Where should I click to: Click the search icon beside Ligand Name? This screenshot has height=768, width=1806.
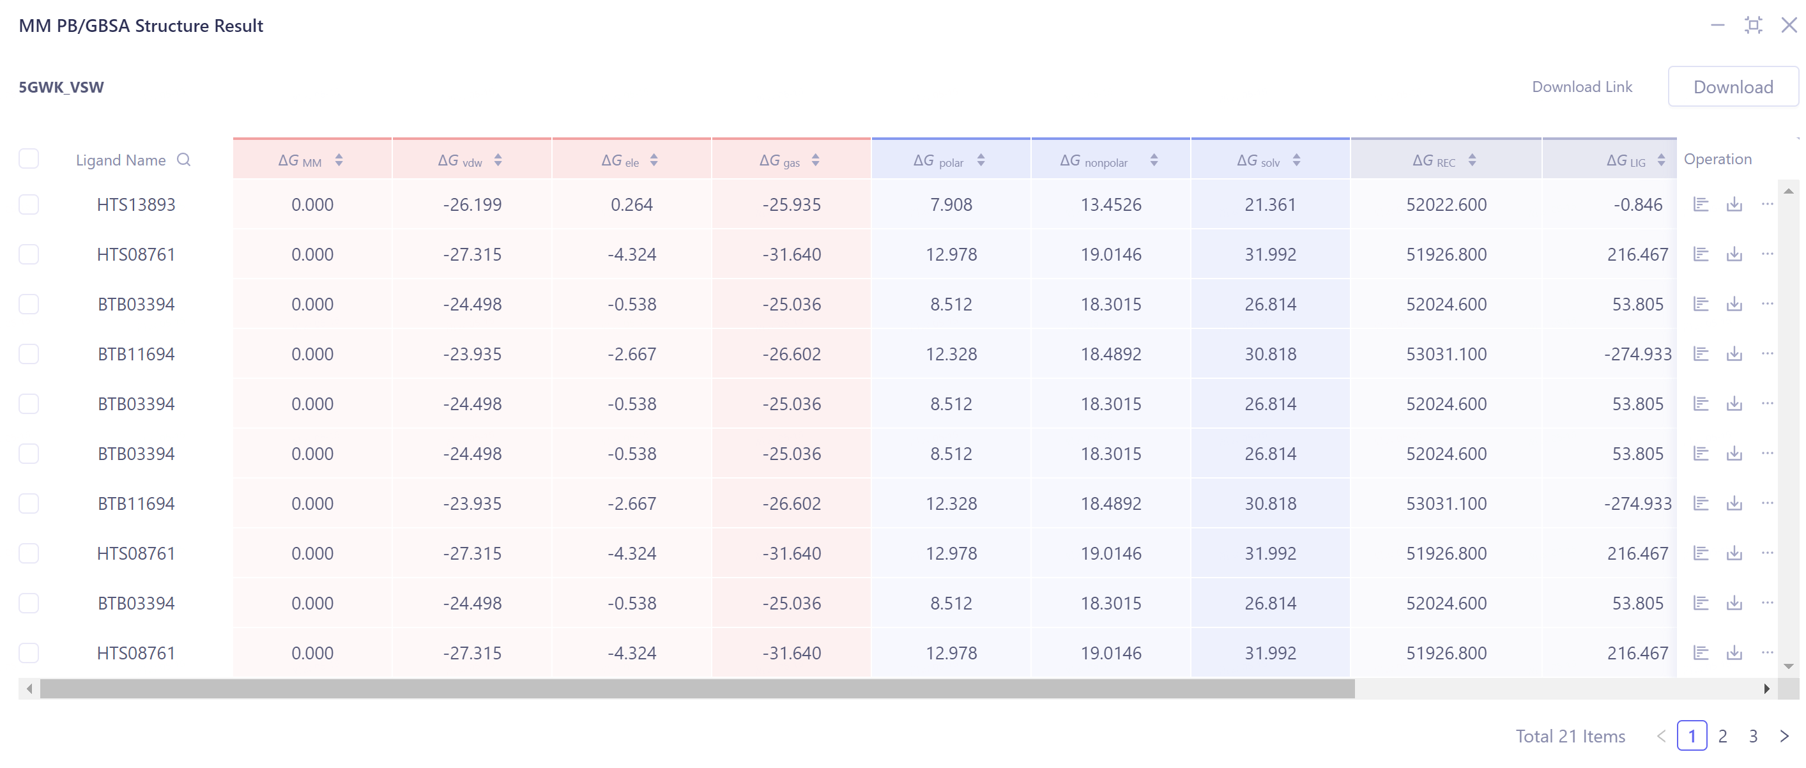pos(184,160)
